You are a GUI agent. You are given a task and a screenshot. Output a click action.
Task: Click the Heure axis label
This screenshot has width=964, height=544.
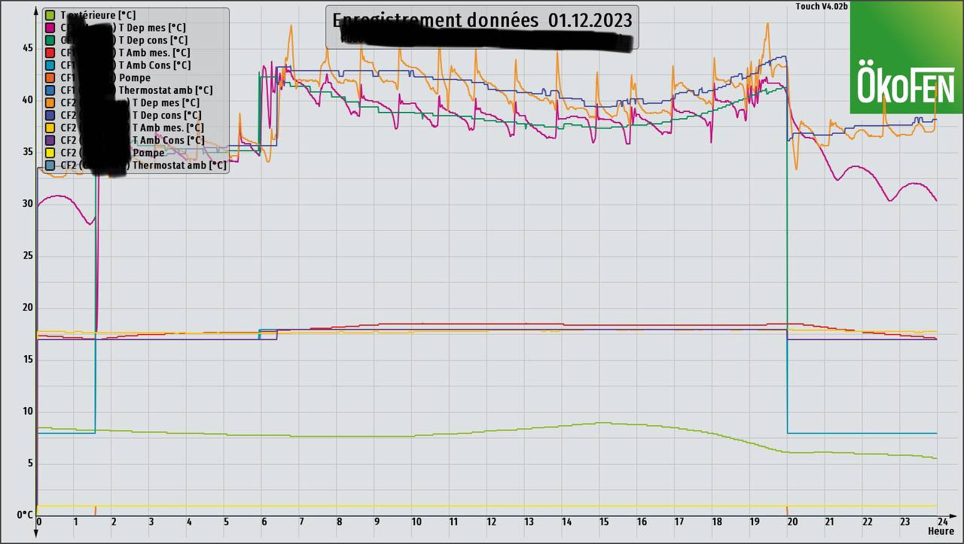tap(941, 531)
